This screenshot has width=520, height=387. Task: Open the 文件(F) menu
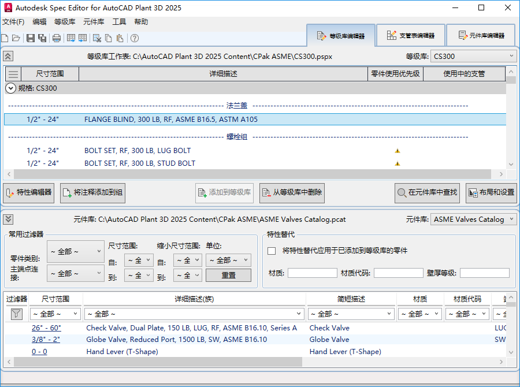pos(13,22)
